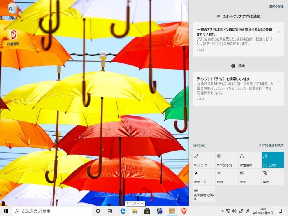288x216 pixels.
Task: Open Task View on the taskbar
Action: pos(110,211)
